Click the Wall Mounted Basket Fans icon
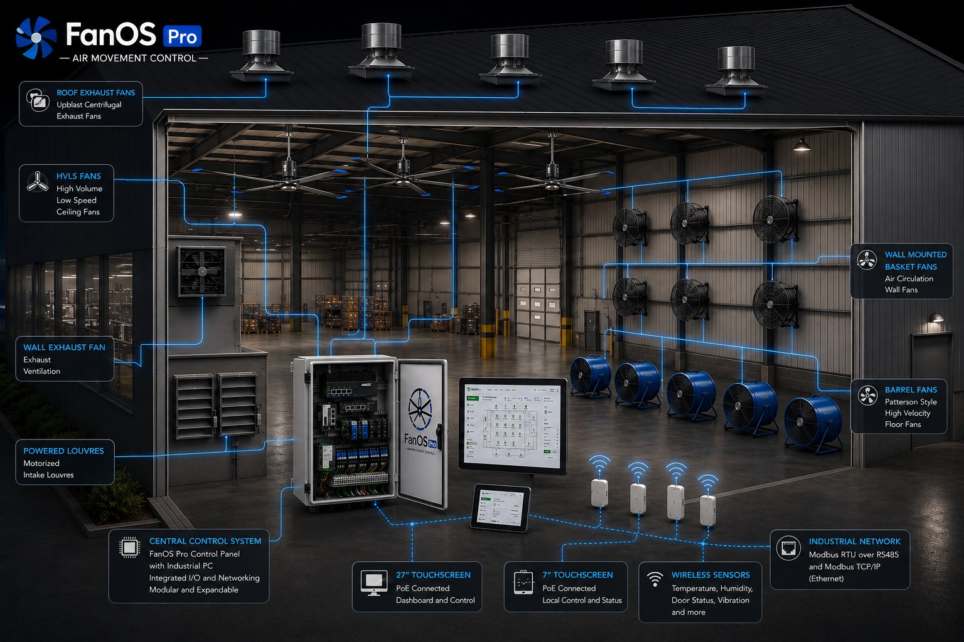Image resolution: width=964 pixels, height=642 pixels. [867, 260]
